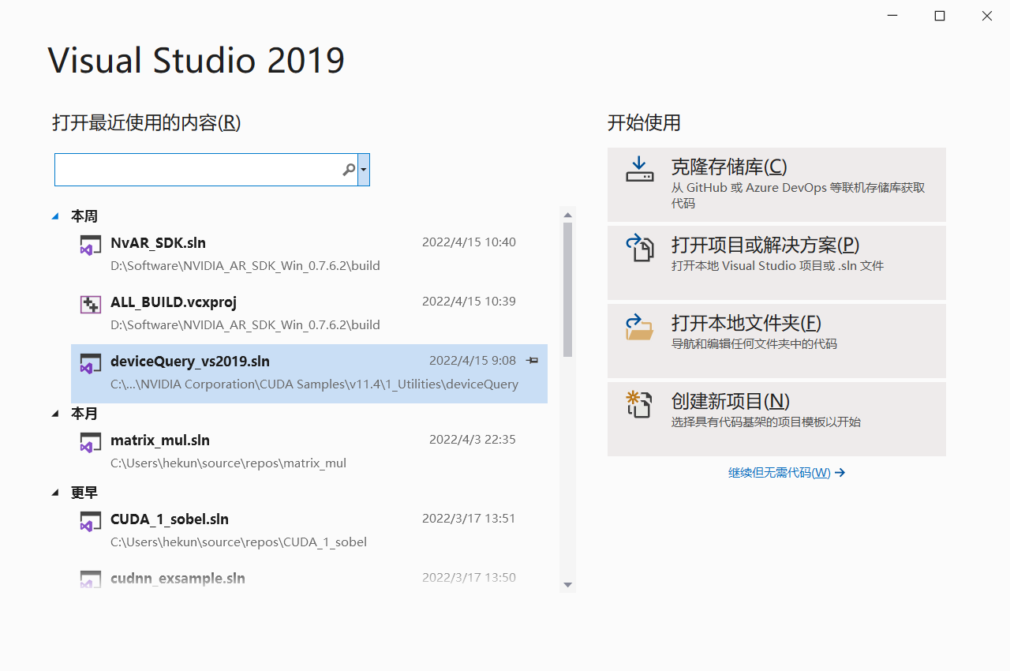Choose 打开本地文件夹(F)
Viewport: 1010px width, 671px height.
pyautogui.click(x=776, y=341)
